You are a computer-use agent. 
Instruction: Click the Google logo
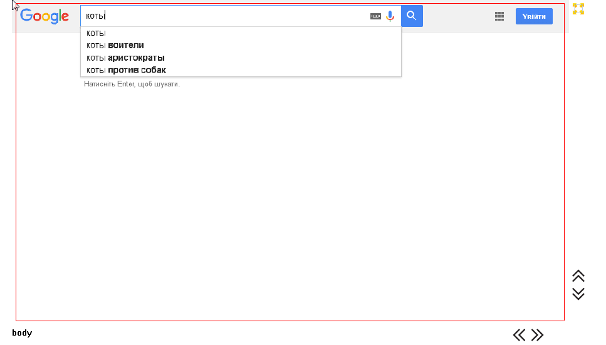pyautogui.click(x=44, y=16)
